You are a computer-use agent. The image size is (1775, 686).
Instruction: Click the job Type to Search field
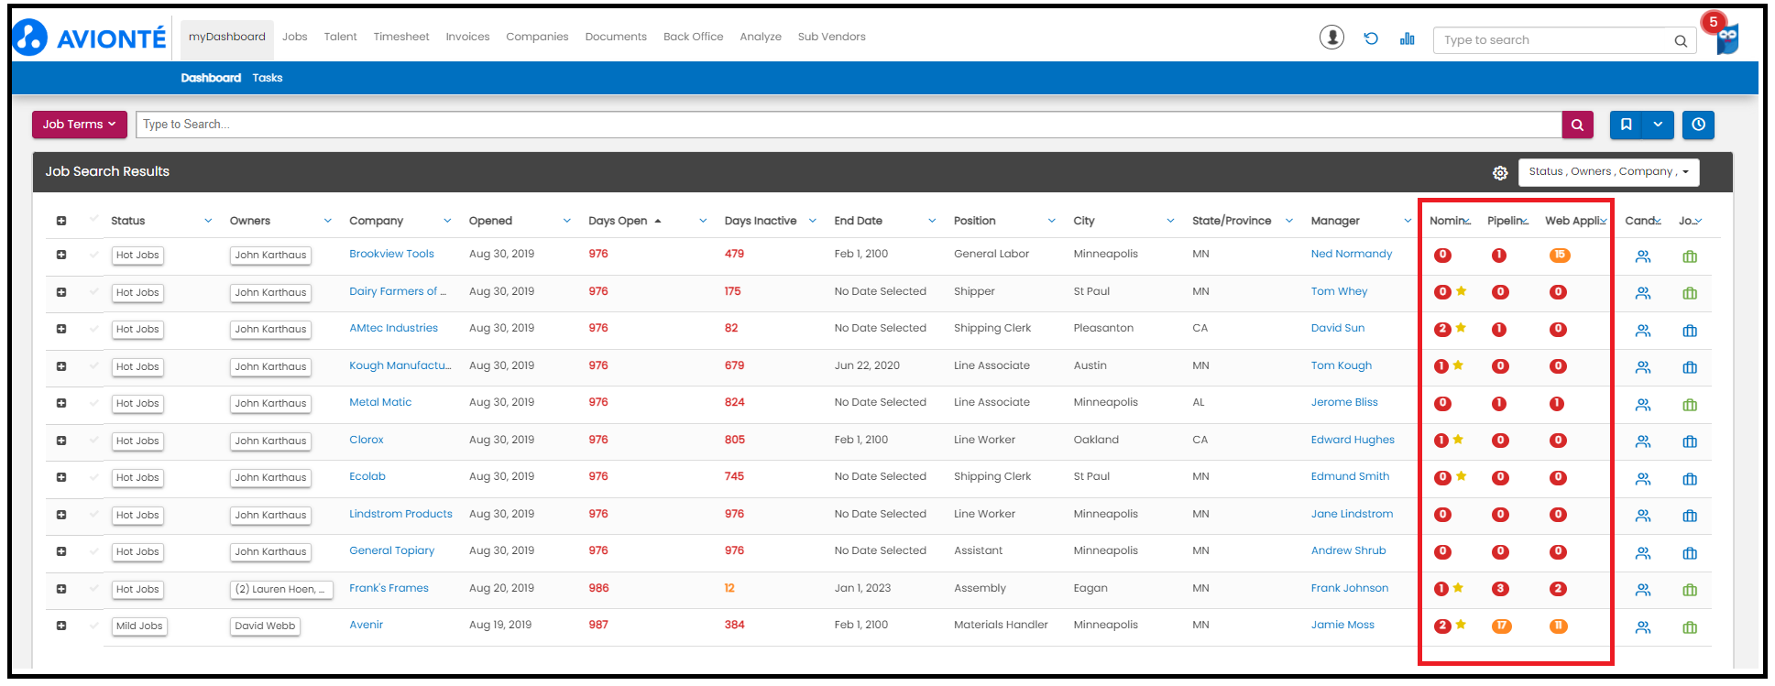(849, 125)
